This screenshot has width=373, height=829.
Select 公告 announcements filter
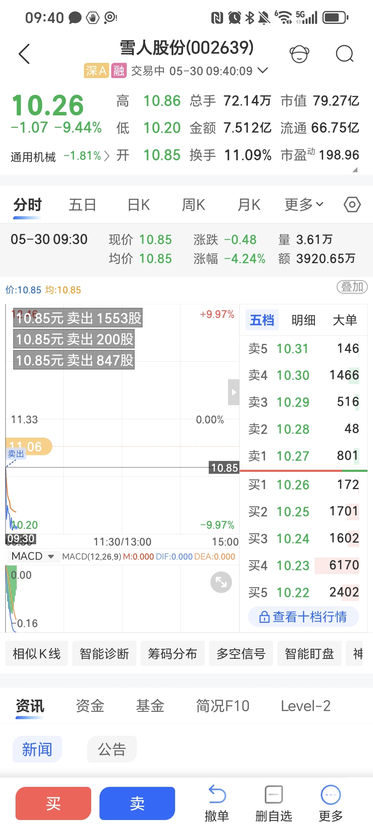click(x=112, y=749)
